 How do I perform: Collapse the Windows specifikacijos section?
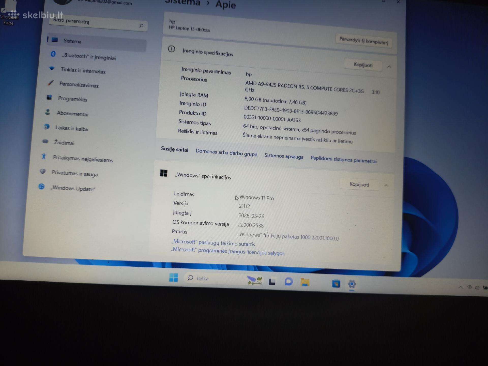coord(386,185)
